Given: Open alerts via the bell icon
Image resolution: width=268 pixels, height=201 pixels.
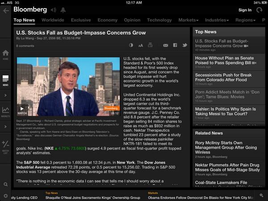Looking at the screenshot, I should click(x=63, y=10).
